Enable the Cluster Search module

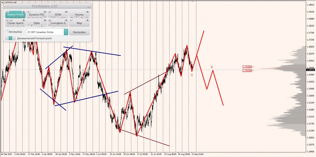15,23
